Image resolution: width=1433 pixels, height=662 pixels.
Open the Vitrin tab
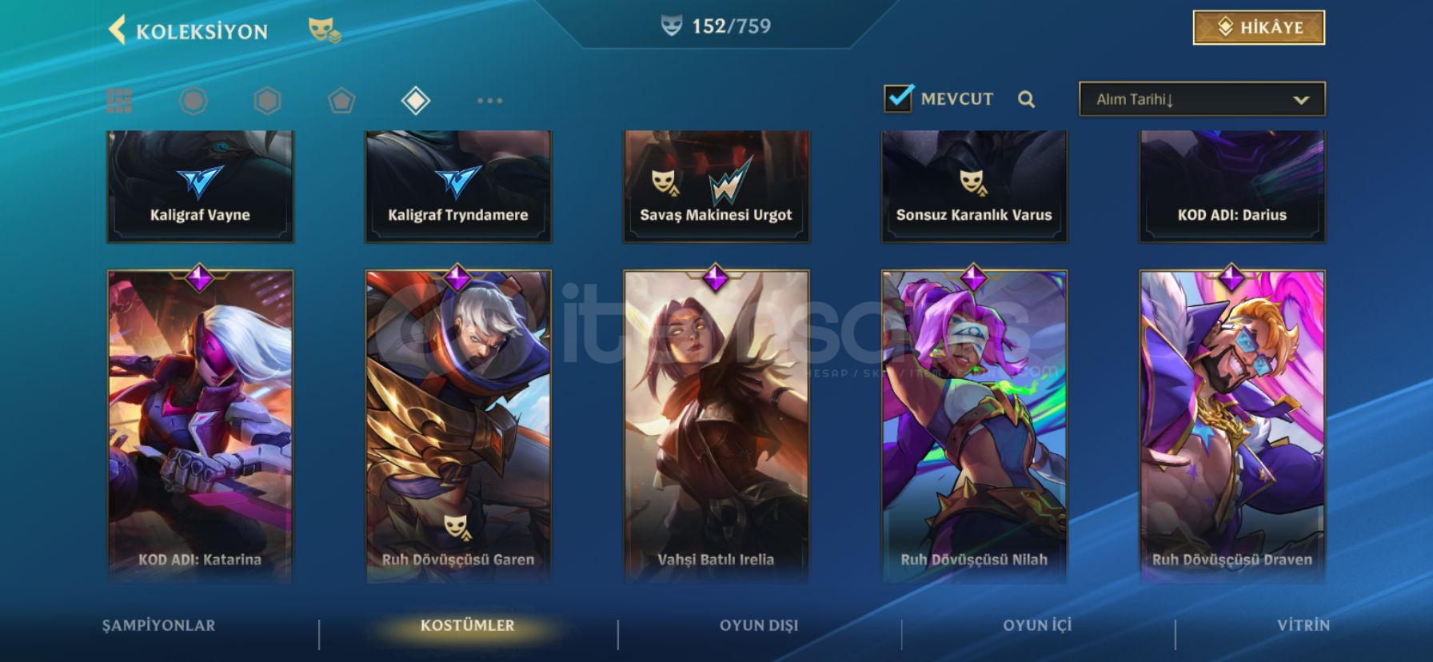coord(1303,625)
